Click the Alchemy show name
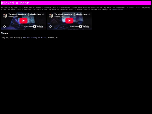This screenshot has width=152, height=114. coord(17,38)
